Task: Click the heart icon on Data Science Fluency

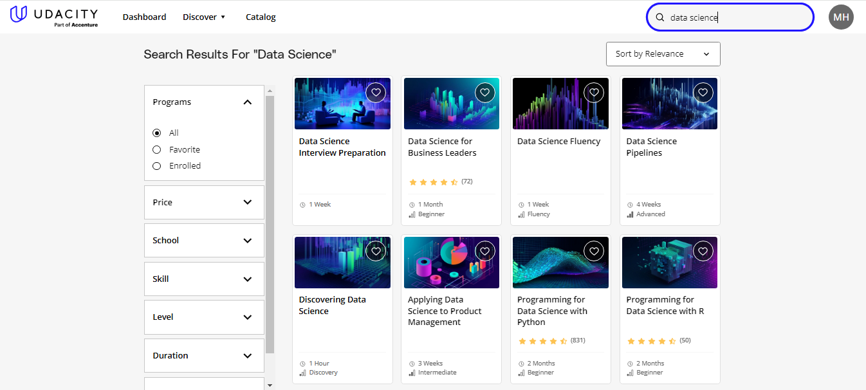Action: (594, 92)
